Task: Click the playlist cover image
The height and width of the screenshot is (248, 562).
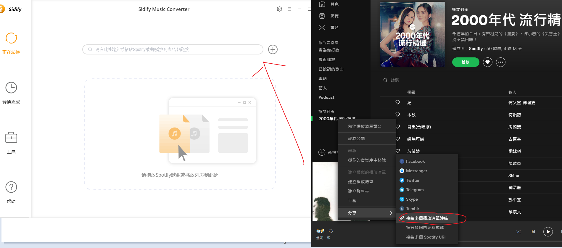Action: pyautogui.click(x=413, y=34)
